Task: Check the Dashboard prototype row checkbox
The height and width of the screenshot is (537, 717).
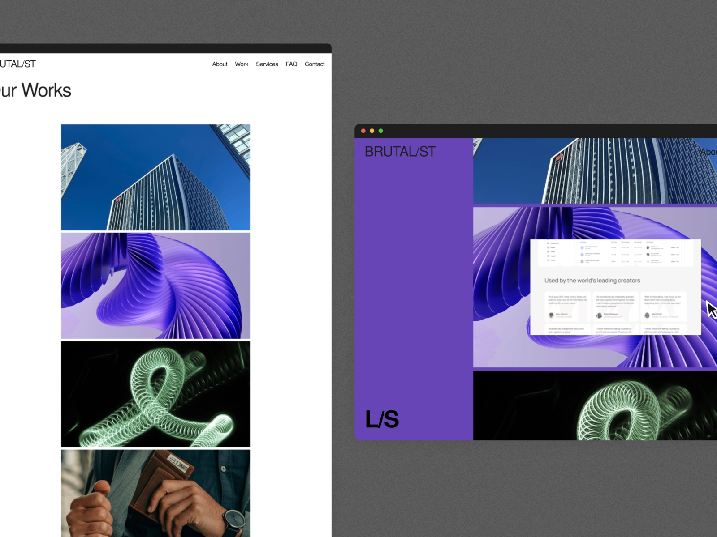Action: pos(578,261)
